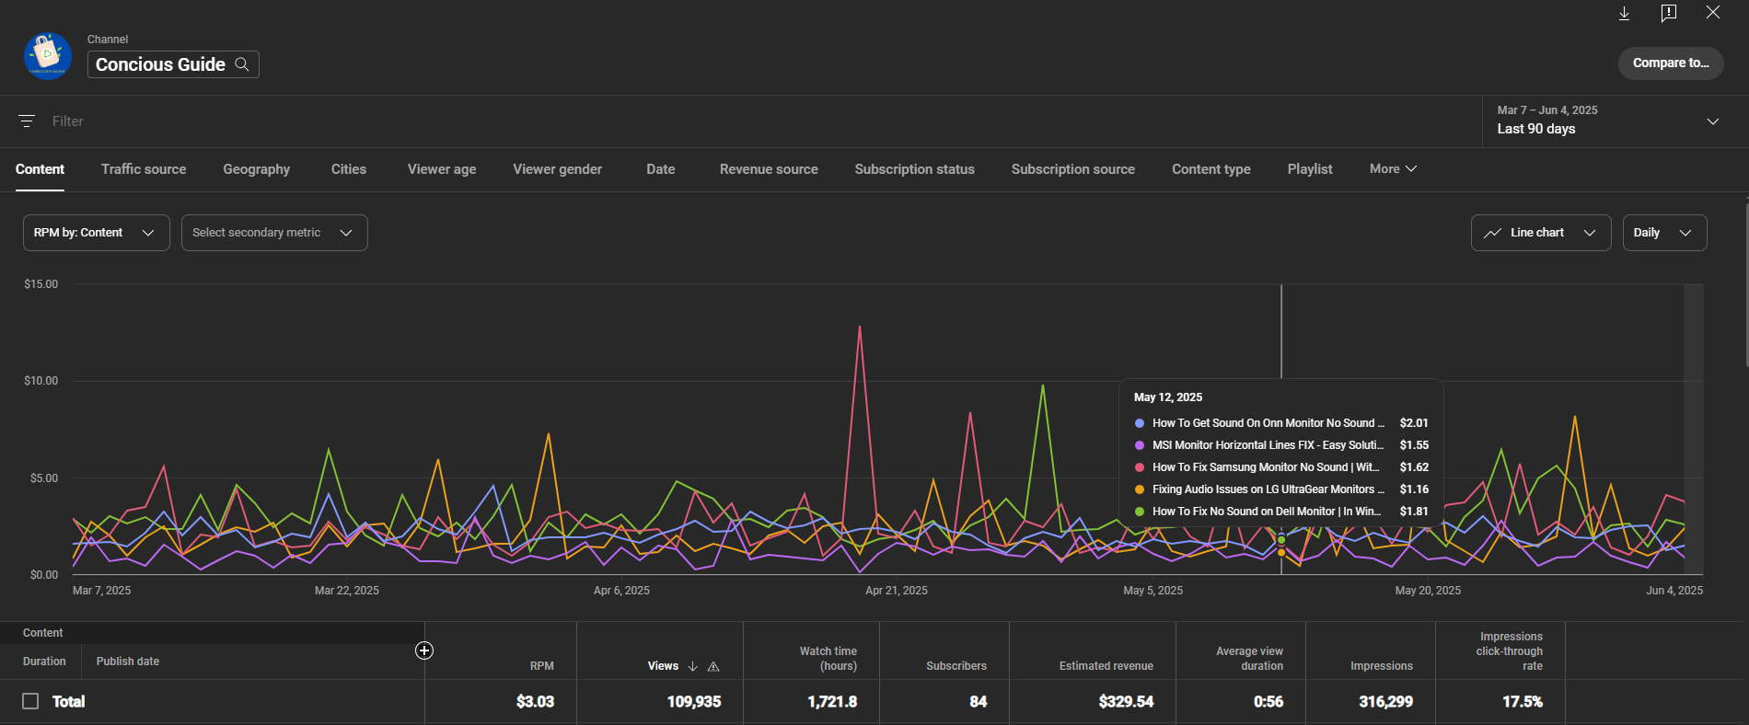Screen dimensions: 1749x725
Task: Sort by the Impressions column header
Action: click(1381, 666)
